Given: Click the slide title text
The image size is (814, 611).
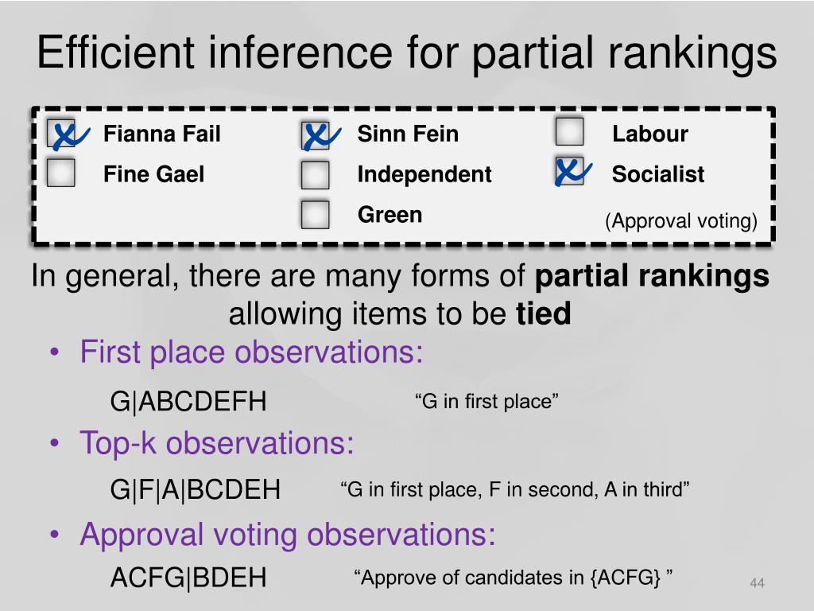Looking at the screenshot, I should click(407, 53).
